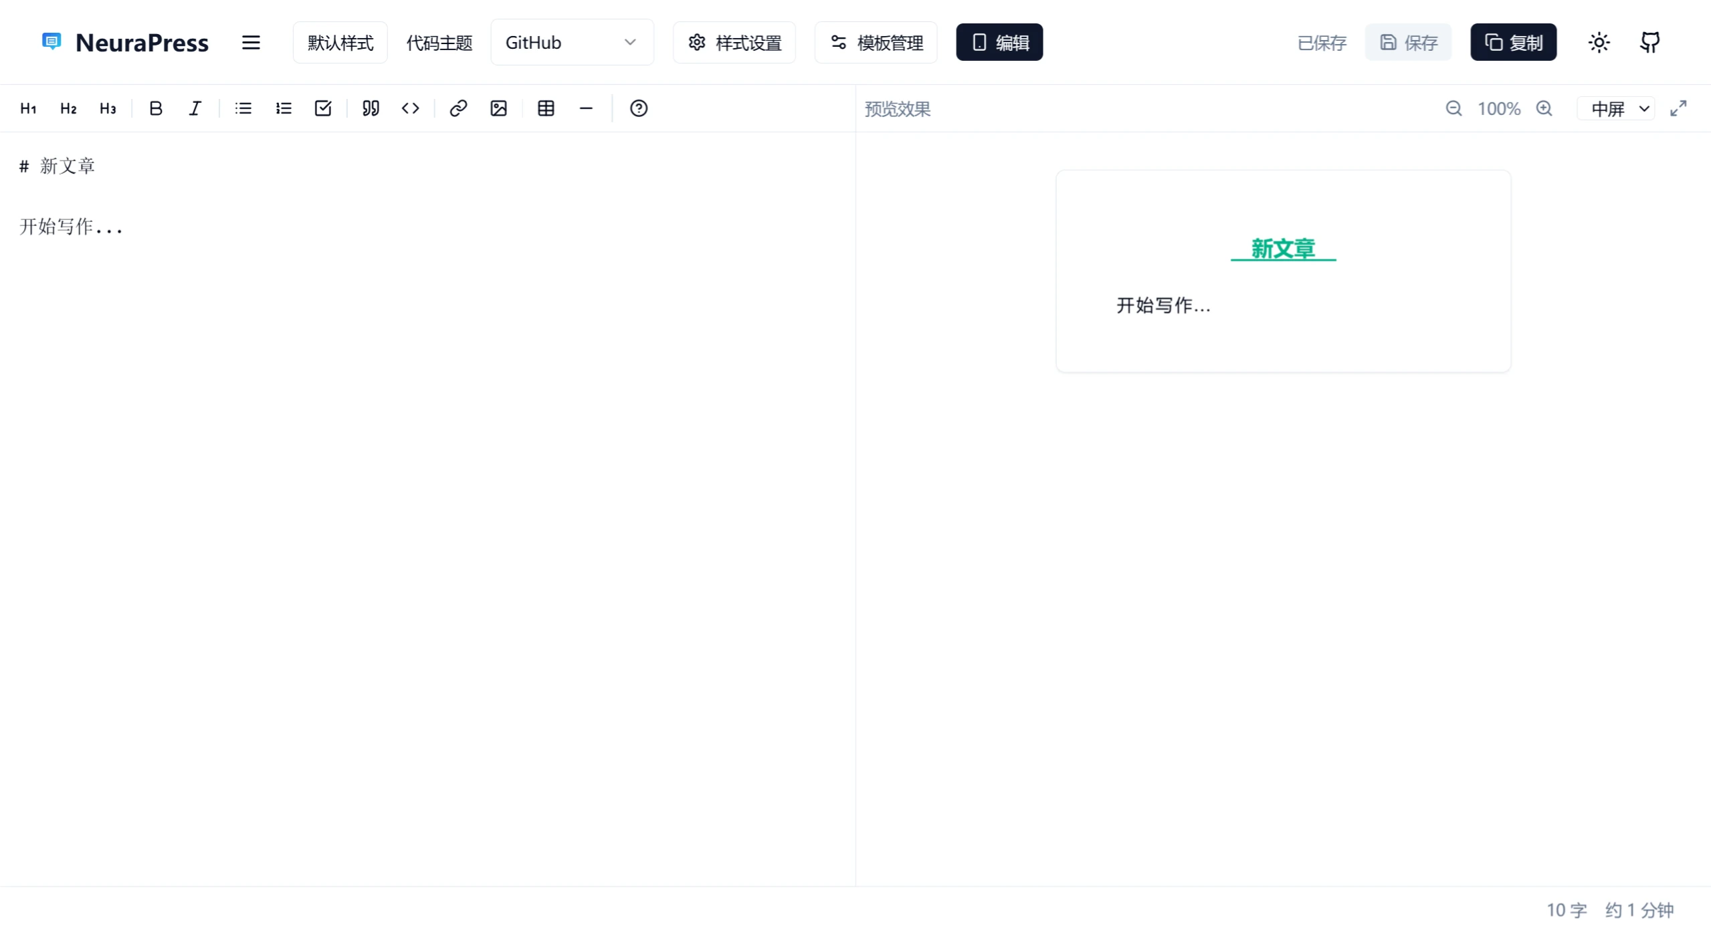Zoom in the preview with plus magnifier

[1544, 108]
